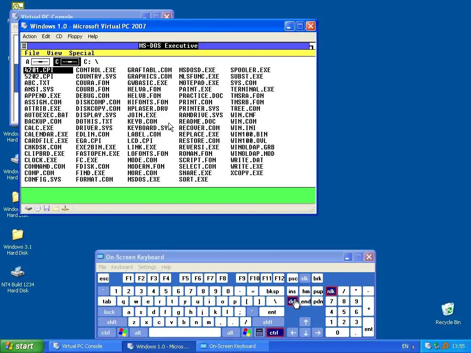Click the shared folder icon in Virtual PC status bar
Screen dimensions: 471x353
[x=56, y=208]
